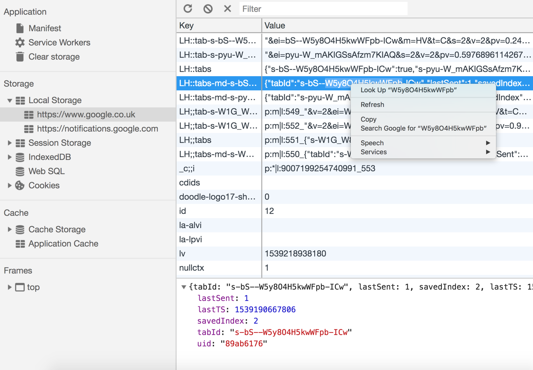The height and width of the screenshot is (370, 533).
Task: Open the Service Workers gear icon
Action: tap(20, 42)
